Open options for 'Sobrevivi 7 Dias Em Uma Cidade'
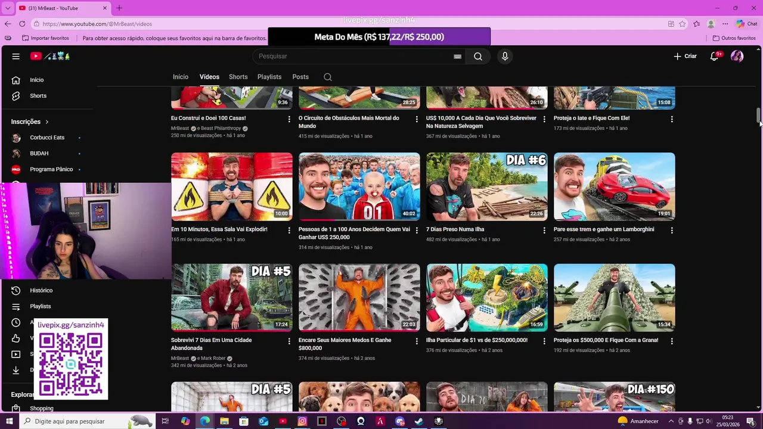 coord(289,341)
